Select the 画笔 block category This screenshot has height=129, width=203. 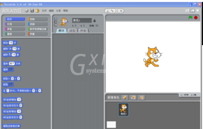tap(15, 34)
